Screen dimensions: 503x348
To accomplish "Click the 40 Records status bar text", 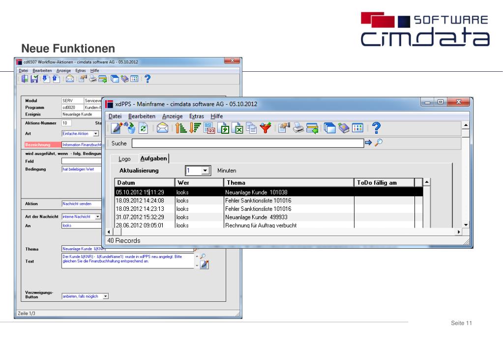I will pos(124,240).
